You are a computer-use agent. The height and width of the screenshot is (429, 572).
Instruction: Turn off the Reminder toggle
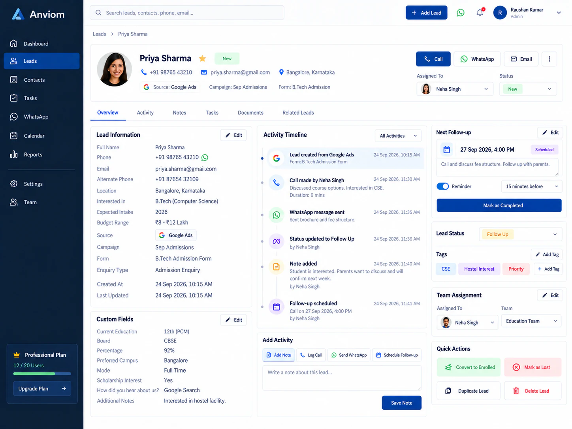(x=443, y=186)
